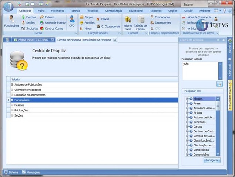Image resolution: width=235 pixels, height=177 pixels.
Task: Open Mensagens in the status bar
Action: [x=31, y=172]
